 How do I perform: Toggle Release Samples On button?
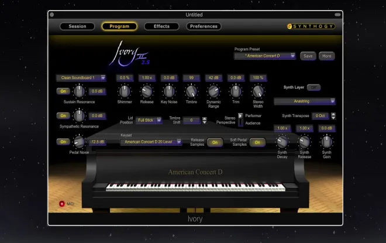tap(215, 142)
